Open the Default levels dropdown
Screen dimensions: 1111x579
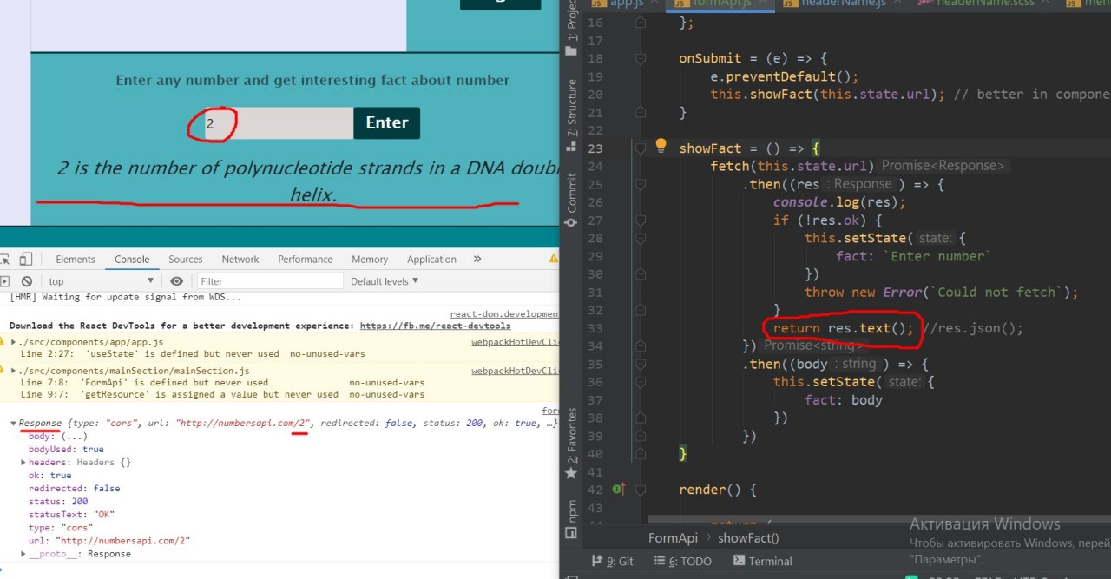385,281
